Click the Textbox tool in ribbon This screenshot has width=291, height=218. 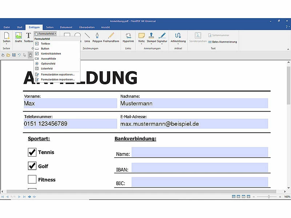tap(28, 37)
